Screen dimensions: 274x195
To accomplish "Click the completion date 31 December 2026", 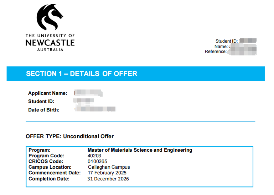I will click(x=108, y=179).
